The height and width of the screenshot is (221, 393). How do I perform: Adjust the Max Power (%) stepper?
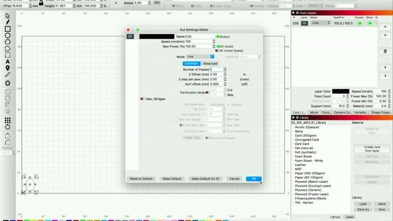tap(214, 47)
